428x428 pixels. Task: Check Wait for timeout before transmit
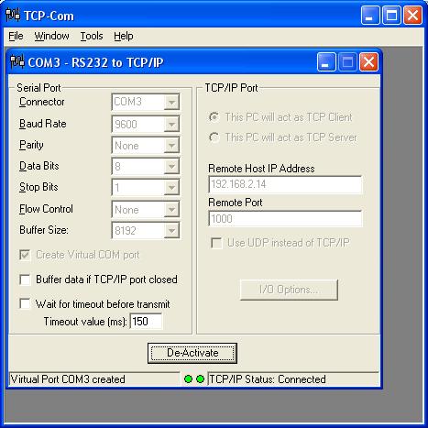(x=25, y=304)
